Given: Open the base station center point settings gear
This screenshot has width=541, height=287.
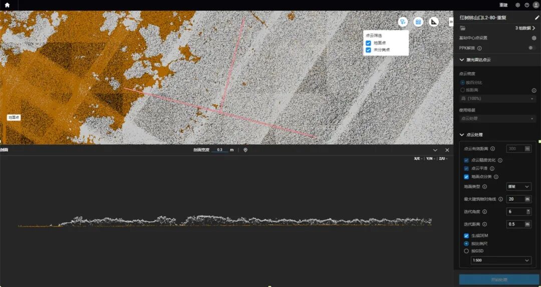Looking at the screenshot, I should [x=534, y=38].
